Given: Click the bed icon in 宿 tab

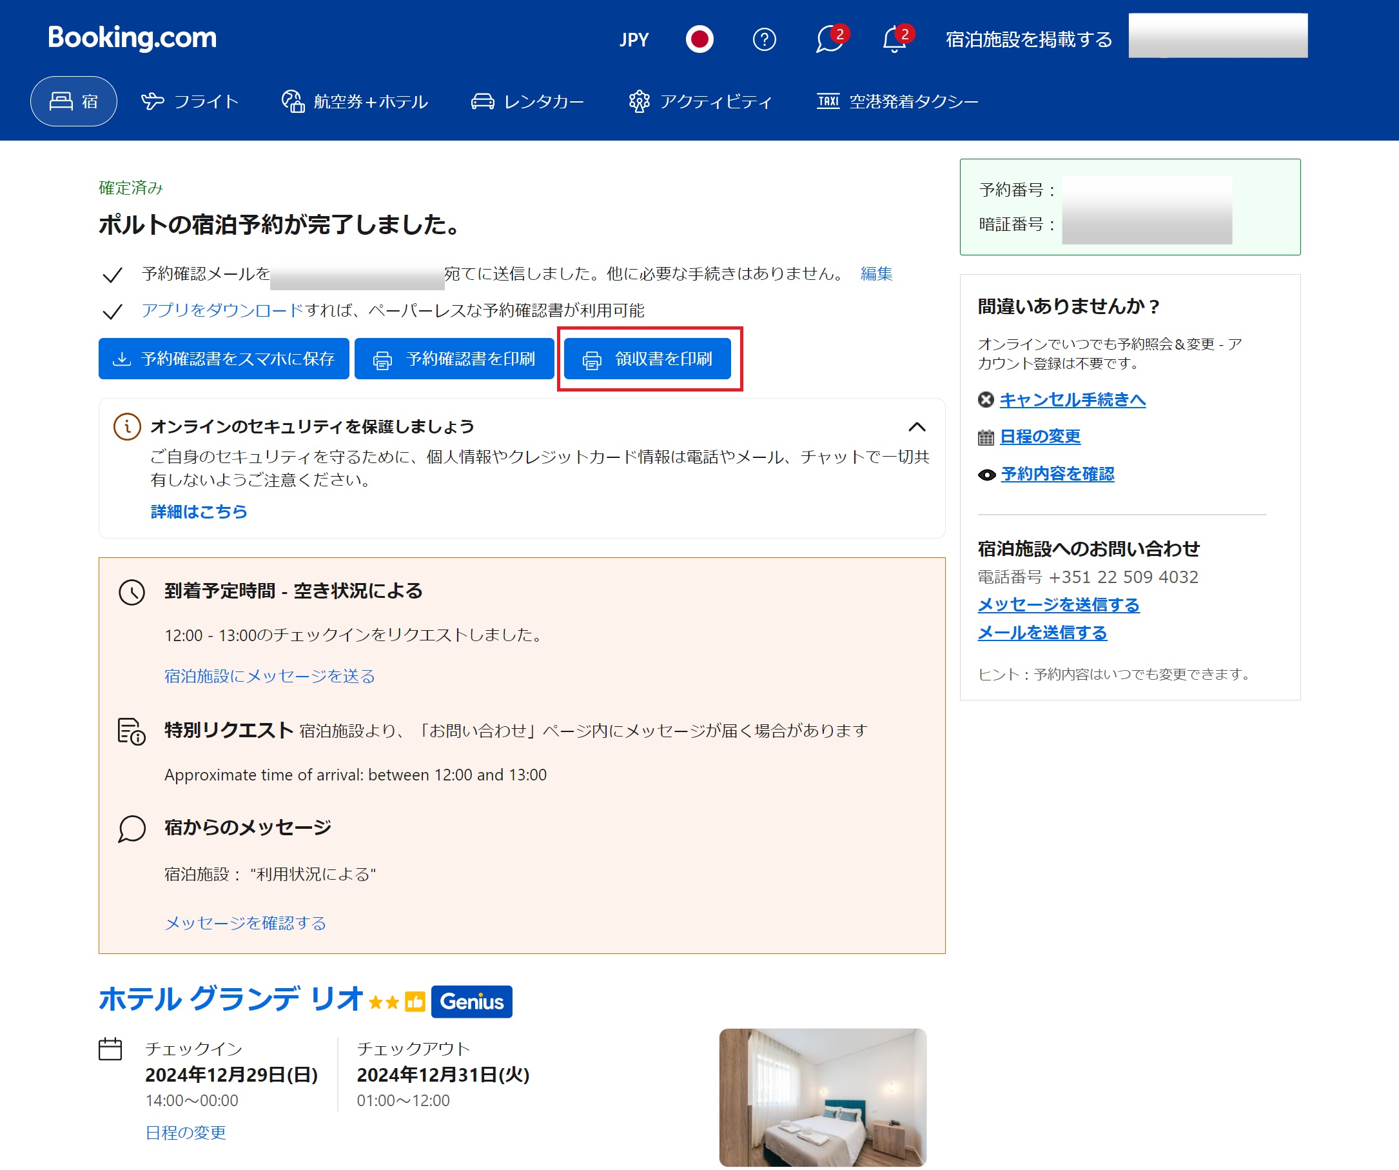Looking at the screenshot, I should point(61,101).
